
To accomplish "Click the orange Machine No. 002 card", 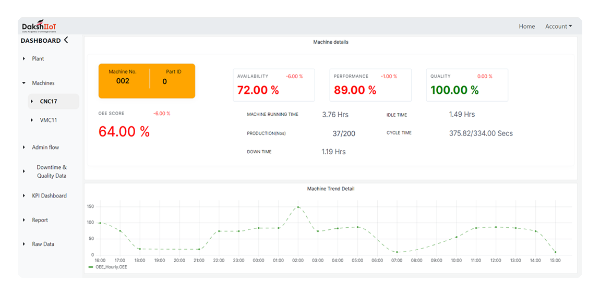I will click(x=147, y=81).
